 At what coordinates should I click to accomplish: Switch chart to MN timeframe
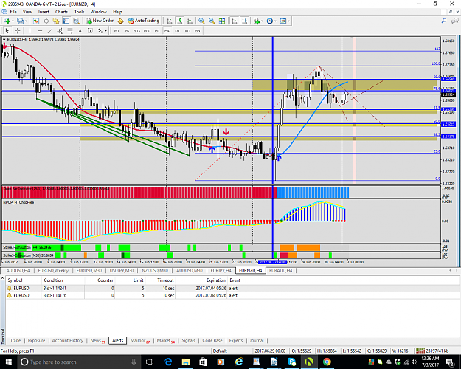click(x=197, y=30)
